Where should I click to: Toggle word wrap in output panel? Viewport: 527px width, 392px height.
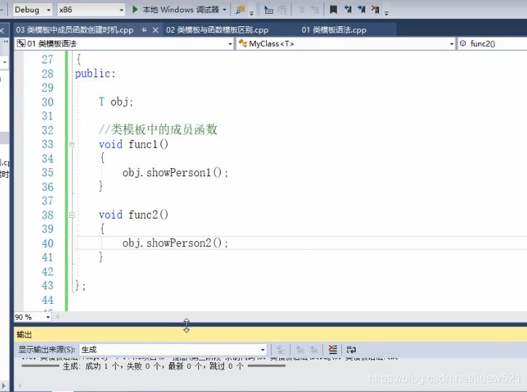(351, 350)
